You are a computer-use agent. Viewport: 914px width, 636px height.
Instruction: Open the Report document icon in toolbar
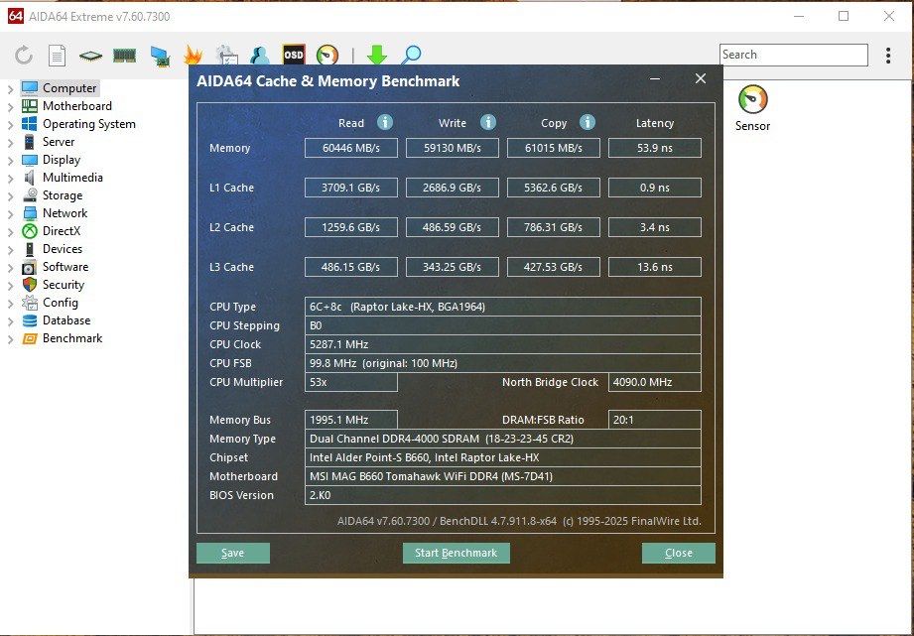[x=57, y=56]
